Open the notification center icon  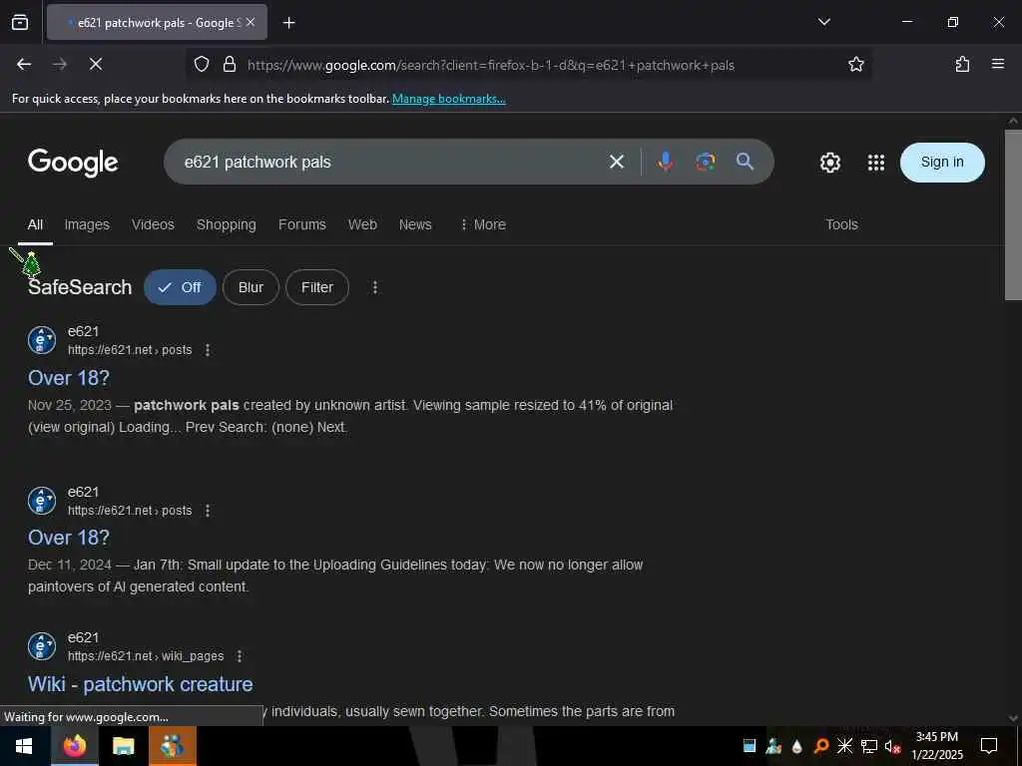coord(989,746)
